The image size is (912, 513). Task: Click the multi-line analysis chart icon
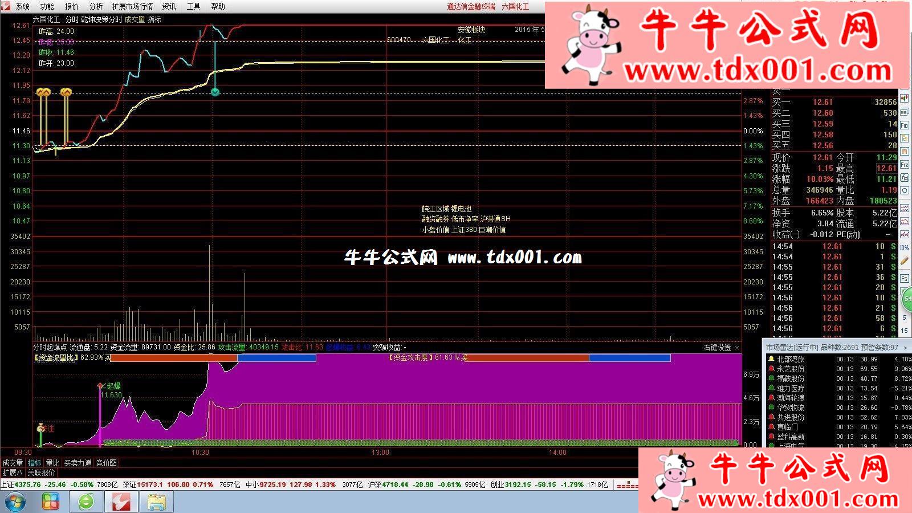click(x=905, y=234)
